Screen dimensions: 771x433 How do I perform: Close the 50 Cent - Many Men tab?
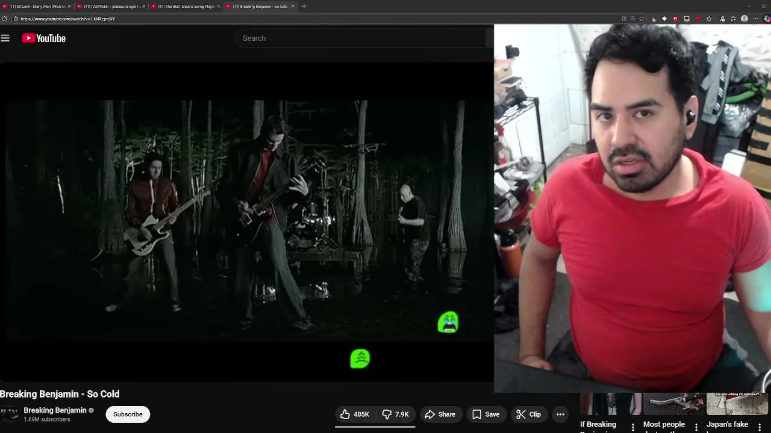[x=69, y=6]
